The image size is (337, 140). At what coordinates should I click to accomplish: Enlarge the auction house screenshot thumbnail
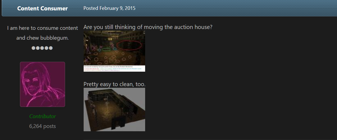[x=114, y=51]
